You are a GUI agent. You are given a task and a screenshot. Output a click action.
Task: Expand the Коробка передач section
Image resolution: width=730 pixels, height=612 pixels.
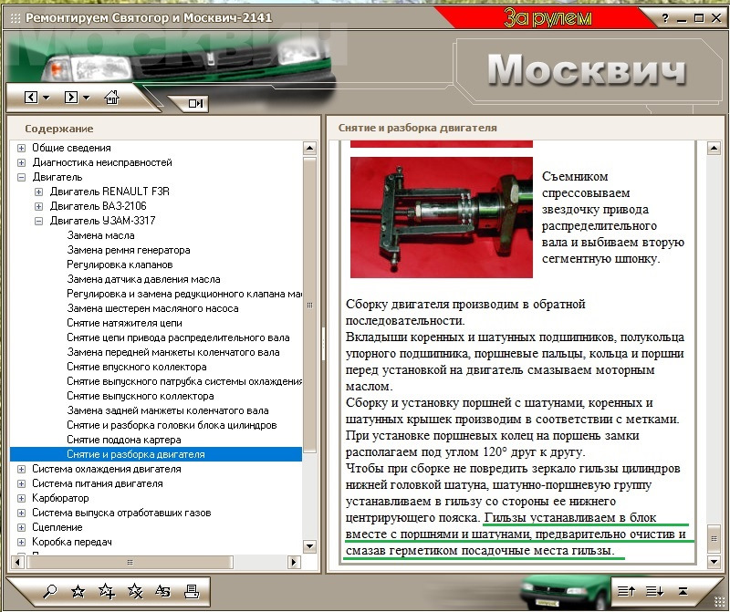21,542
